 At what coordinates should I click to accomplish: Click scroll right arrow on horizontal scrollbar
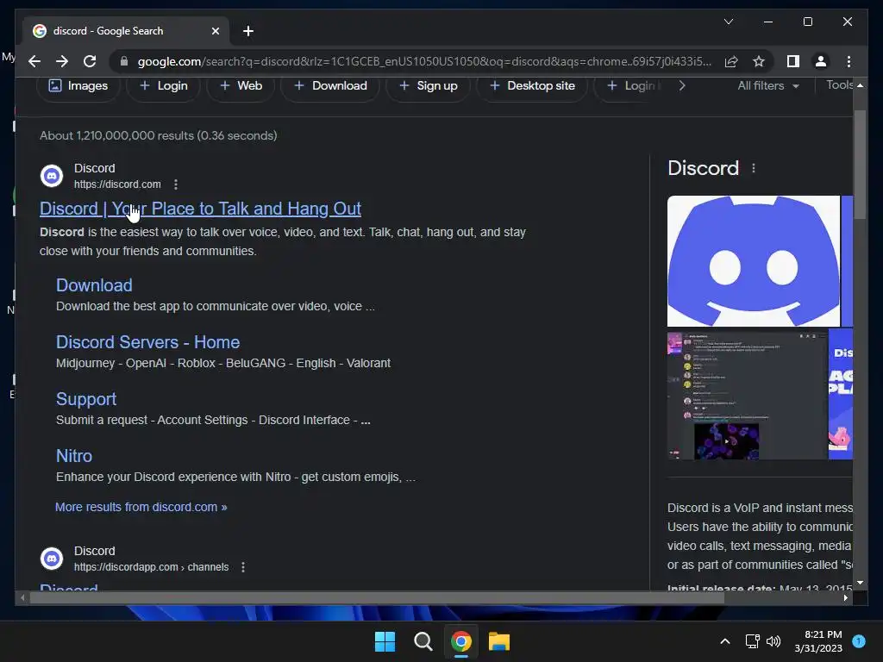[x=845, y=598]
